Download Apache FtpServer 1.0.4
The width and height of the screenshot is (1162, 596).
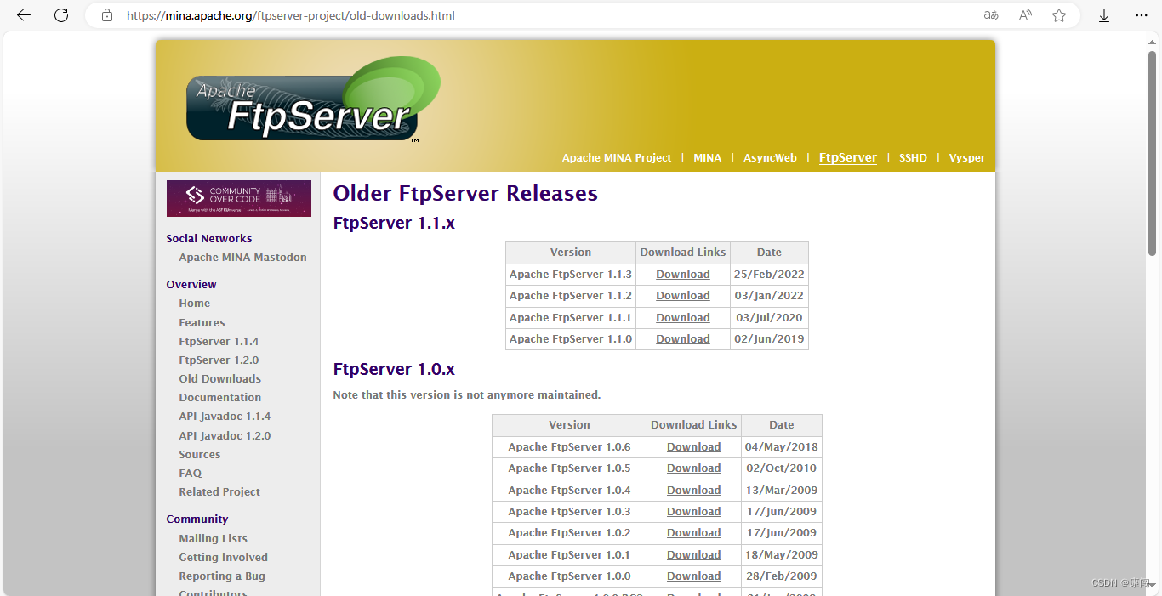coord(693,490)
